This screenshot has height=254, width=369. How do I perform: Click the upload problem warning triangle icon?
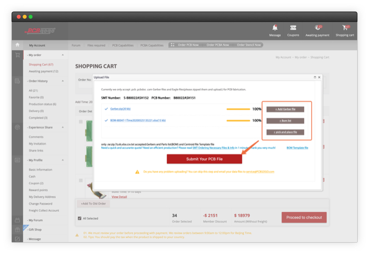(x=137, y=172)
